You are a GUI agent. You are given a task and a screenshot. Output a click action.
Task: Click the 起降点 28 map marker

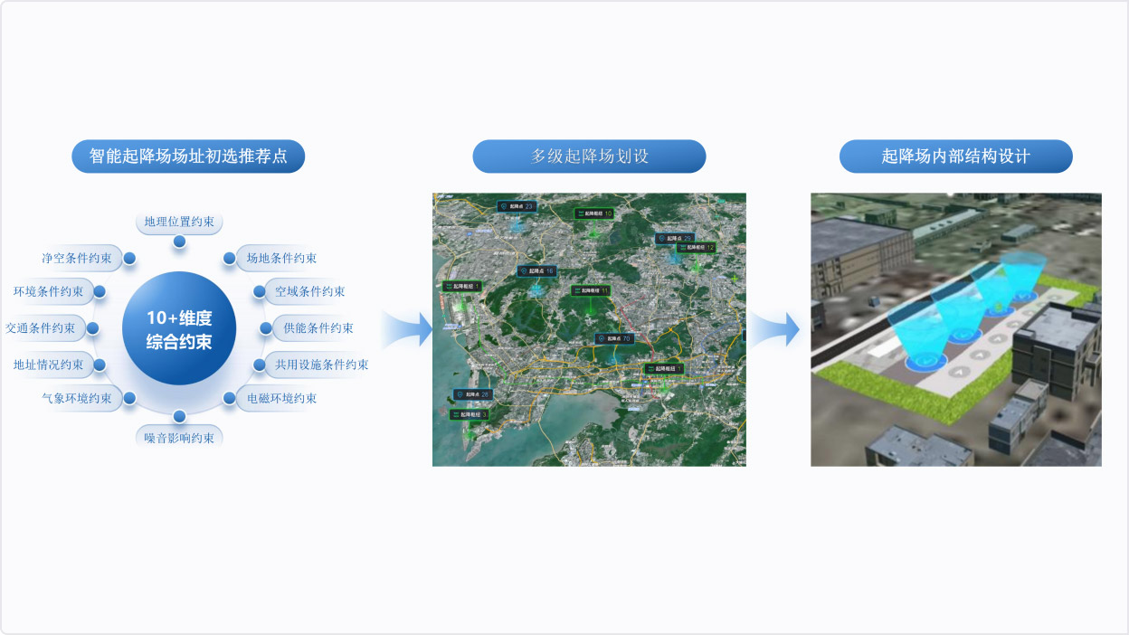(472, 394)
